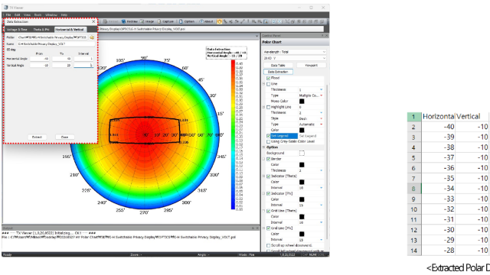490x275 pixels.
Task: Select spreadsheet row header 8
Action: tap(413, 189)
